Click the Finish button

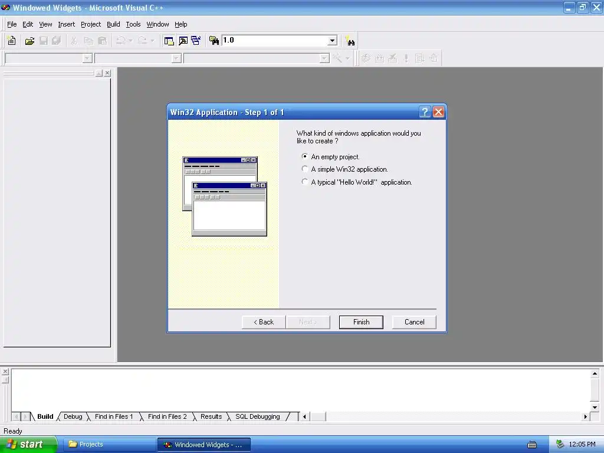361,322
